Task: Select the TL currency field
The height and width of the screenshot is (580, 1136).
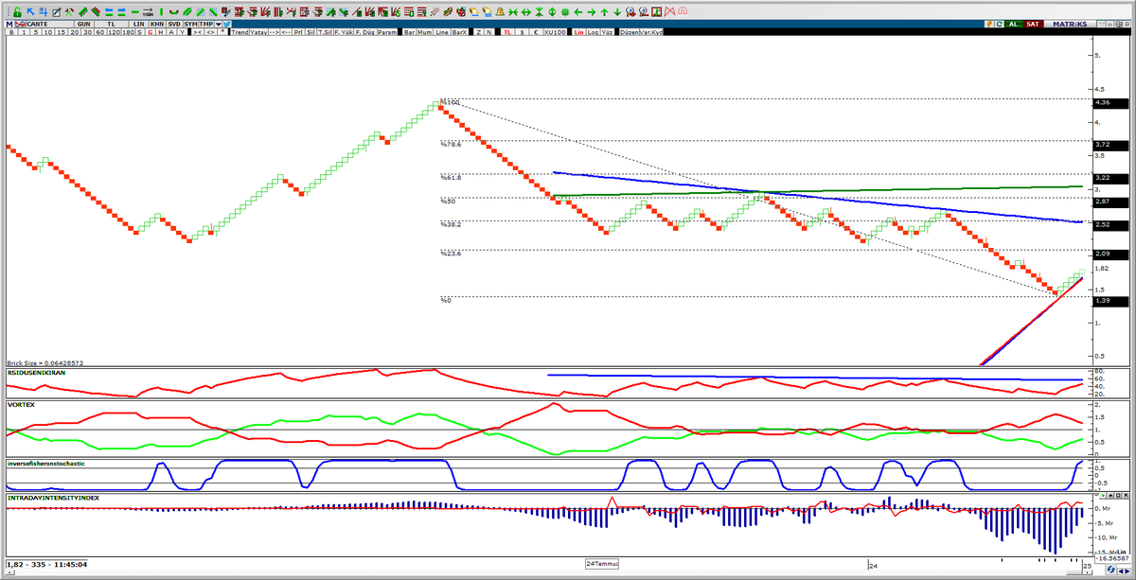Action: pyautogui.click(x=111, y=24)
